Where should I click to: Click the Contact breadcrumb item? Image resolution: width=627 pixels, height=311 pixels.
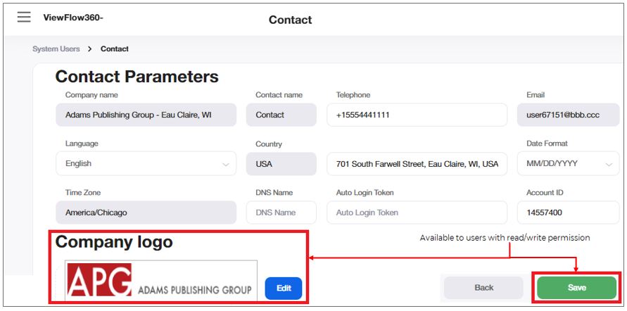115,49
